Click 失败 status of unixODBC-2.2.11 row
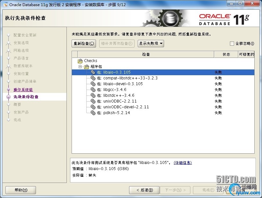The image size is (262, 198). 218,101
